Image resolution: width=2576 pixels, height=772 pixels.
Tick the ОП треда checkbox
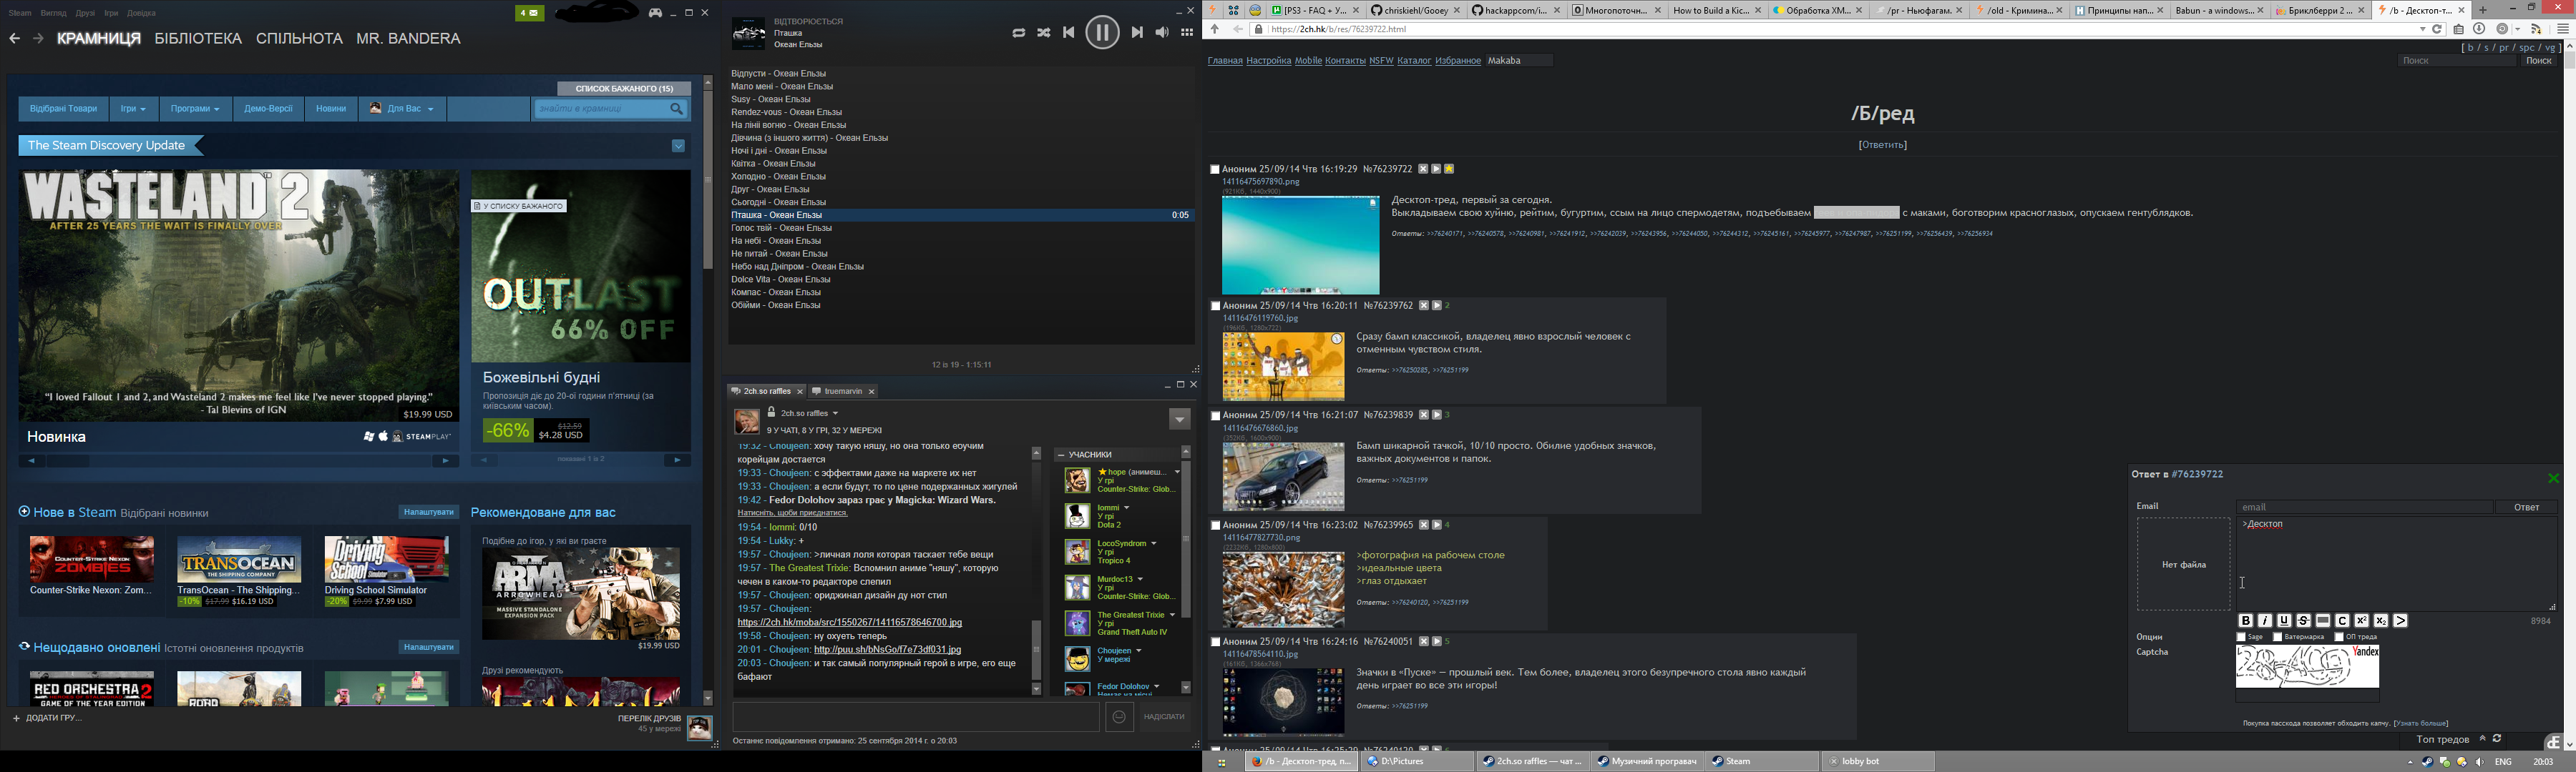coord(2339,637)
